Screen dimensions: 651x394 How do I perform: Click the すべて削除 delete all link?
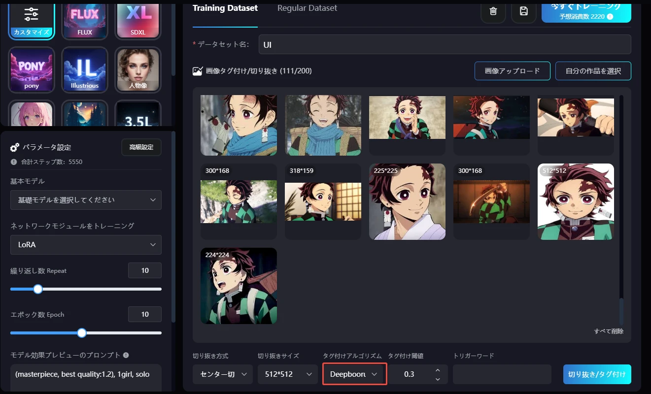tap(609, 331)
